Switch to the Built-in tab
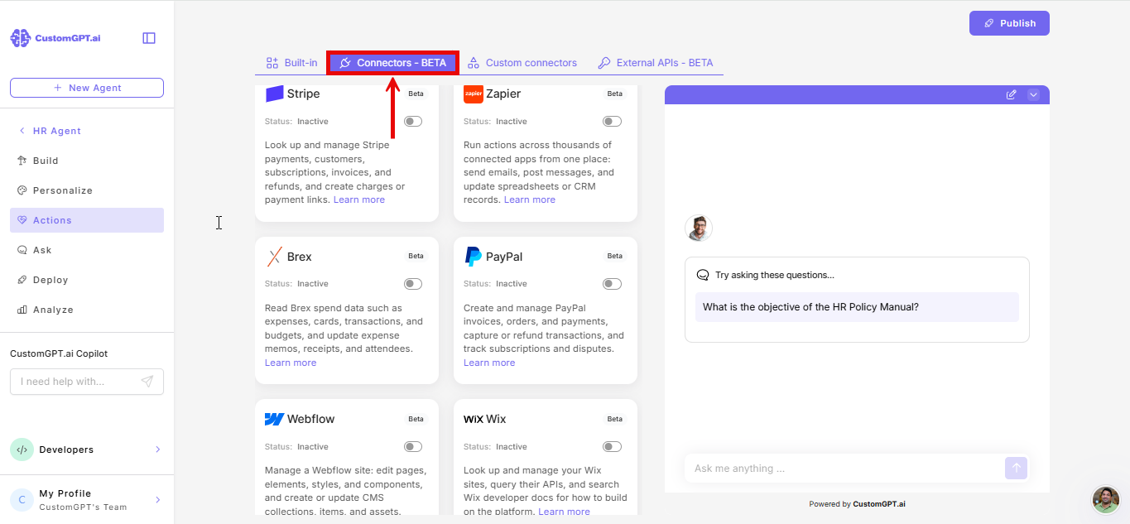The height and width of the screenshot is (524, 1130). pos(291,63)
